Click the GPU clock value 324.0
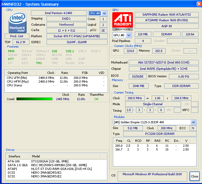Viewport: 202px width, 184px height. 130,51
